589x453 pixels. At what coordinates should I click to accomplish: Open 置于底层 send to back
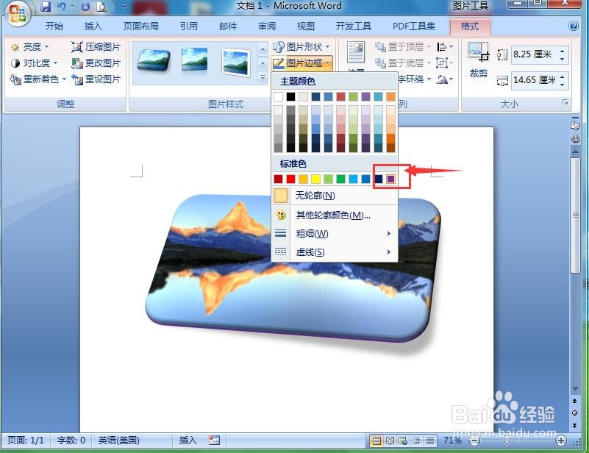(403, 63)
